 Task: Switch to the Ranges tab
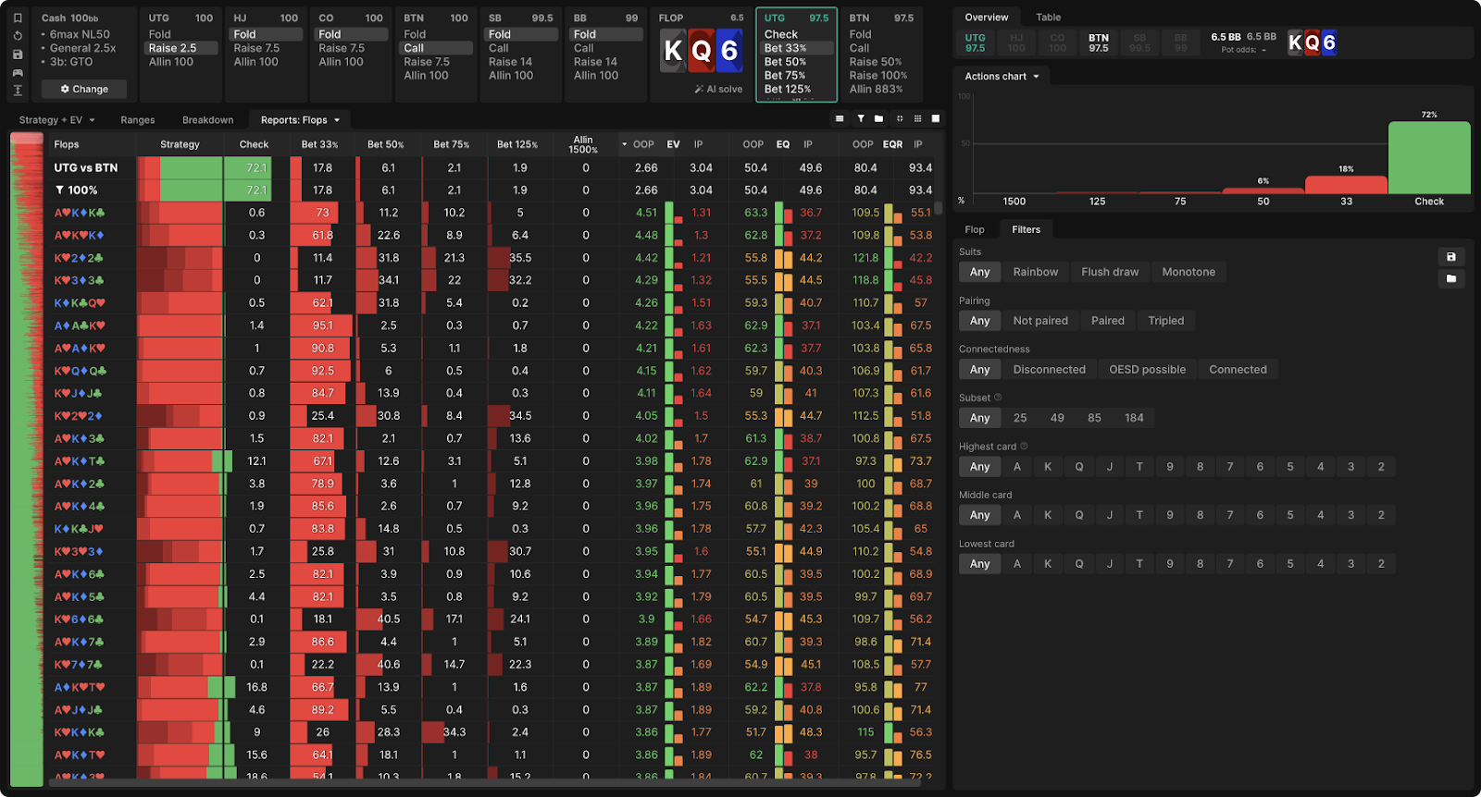click(137, 120)
